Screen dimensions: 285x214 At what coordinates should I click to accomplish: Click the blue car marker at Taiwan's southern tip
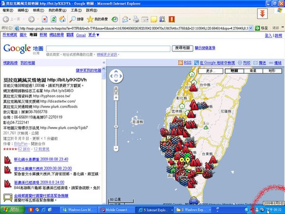(x=193, y=201)
